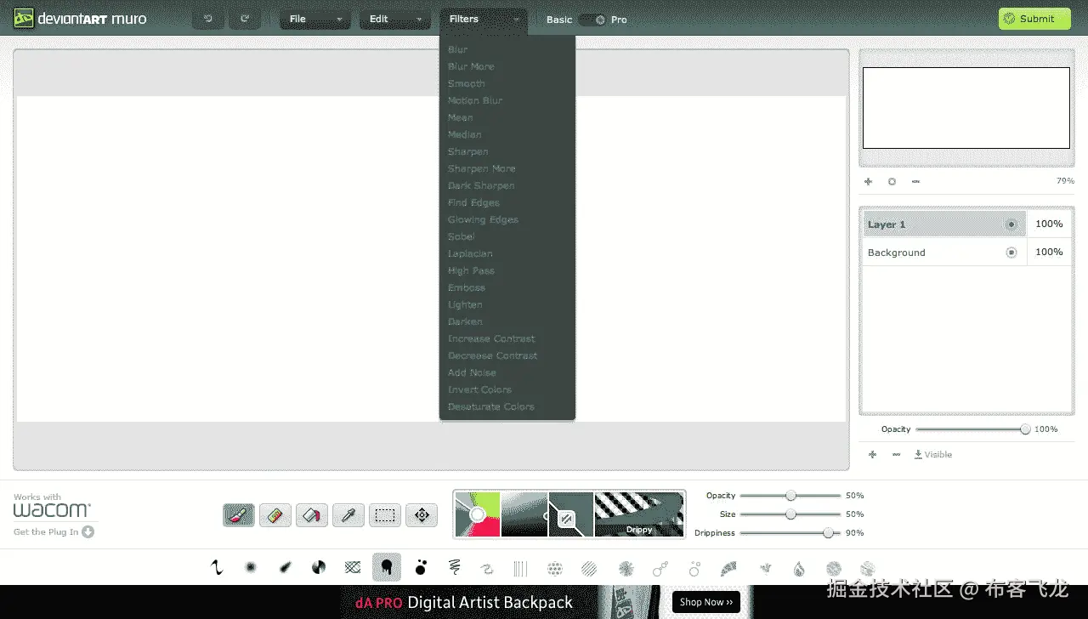
Task: Delete layer with minus icon below layers
Action: (896, 454)
